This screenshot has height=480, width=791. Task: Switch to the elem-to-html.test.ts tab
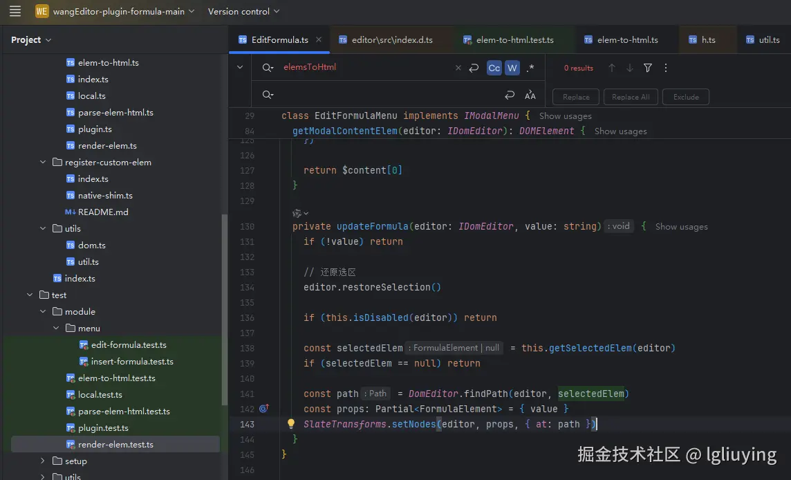(x=514, y=40)
